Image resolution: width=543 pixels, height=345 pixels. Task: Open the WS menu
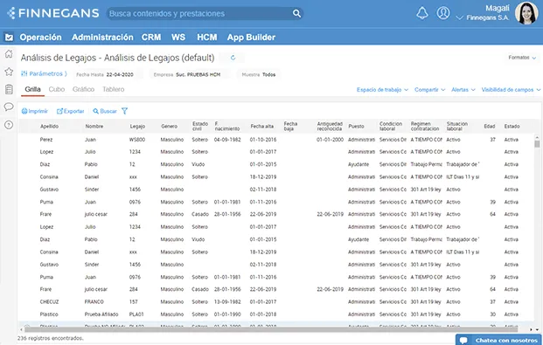point(178,38)
